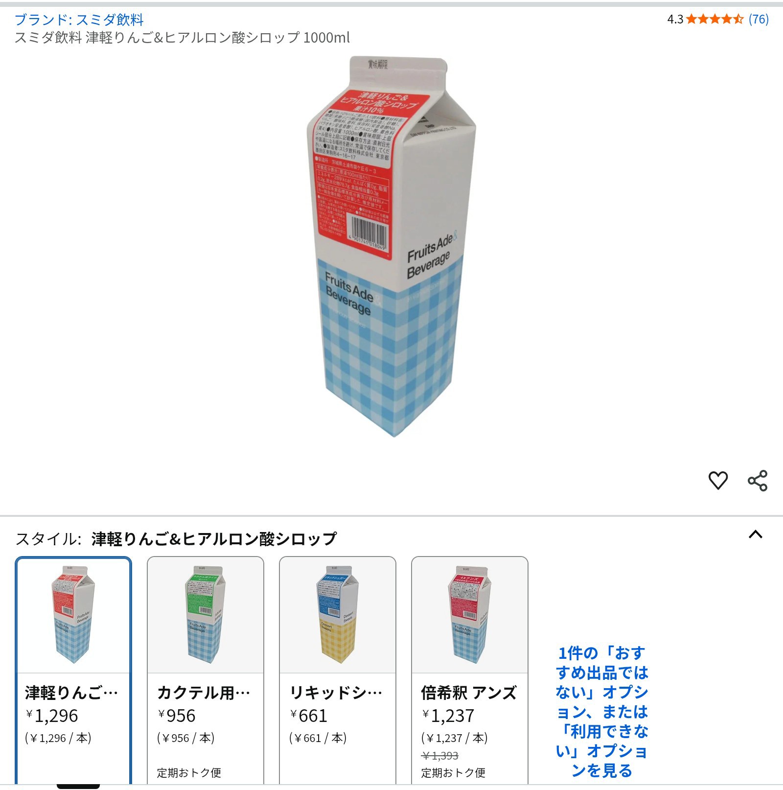The width and height of the screenshot is (783, 790).
Task: Open the 4.3 star rating
Action: pos(705,19)
